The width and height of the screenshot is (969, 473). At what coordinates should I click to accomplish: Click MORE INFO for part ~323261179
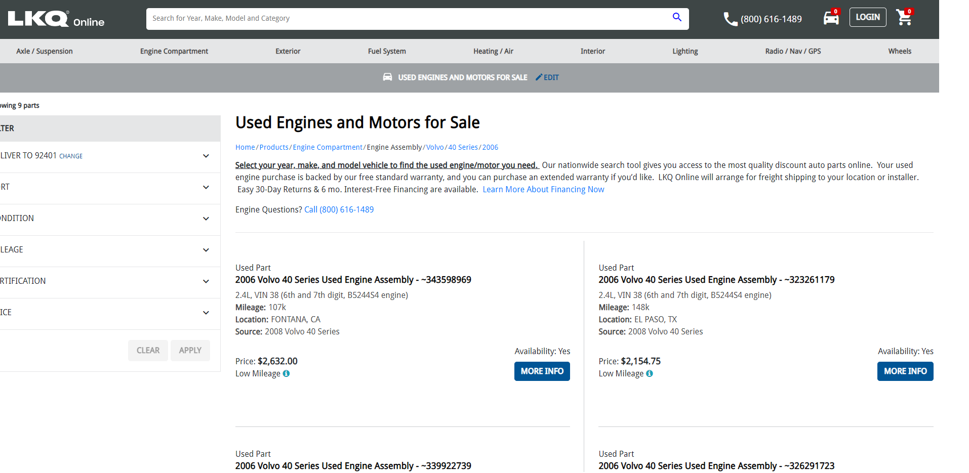905,371
